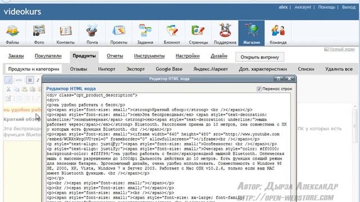Click the HTML source button in toolbar
Image resolution: width=360 pixels, height=202 pixels.
(19, 80)
